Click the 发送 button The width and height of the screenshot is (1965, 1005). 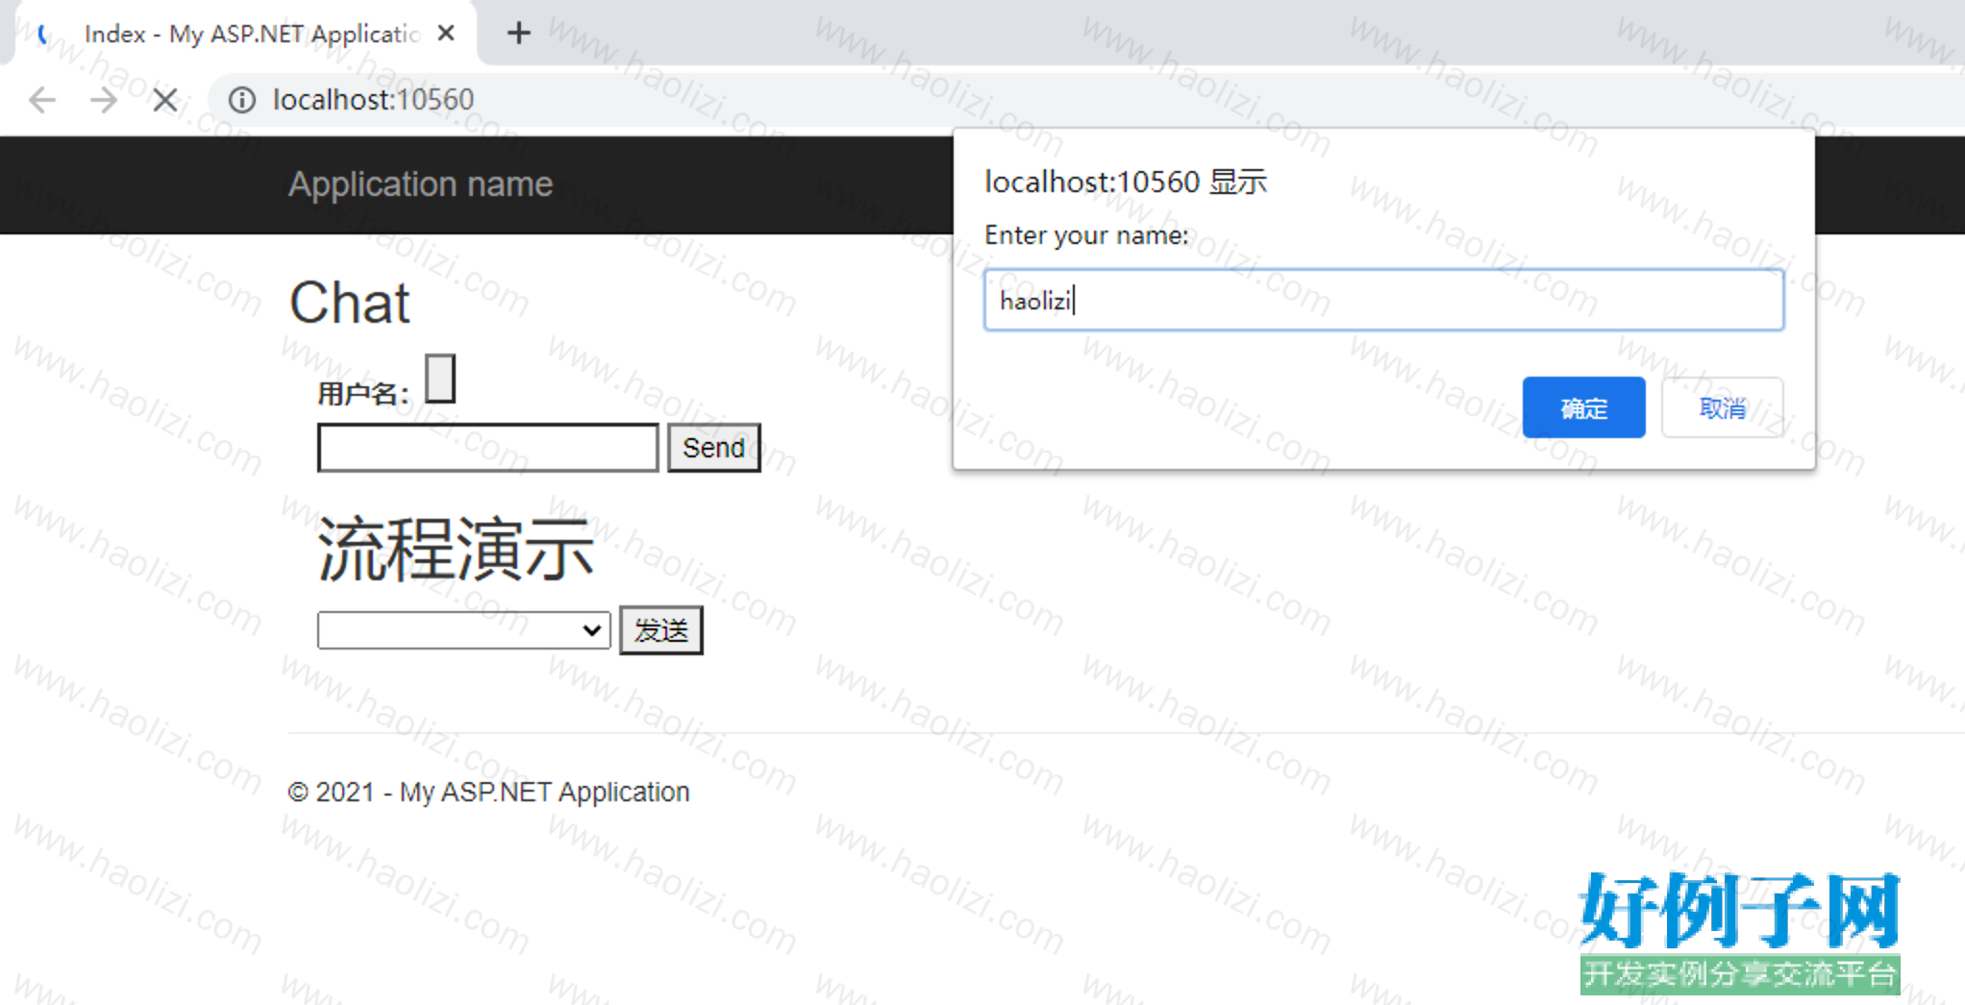point(661,630)
